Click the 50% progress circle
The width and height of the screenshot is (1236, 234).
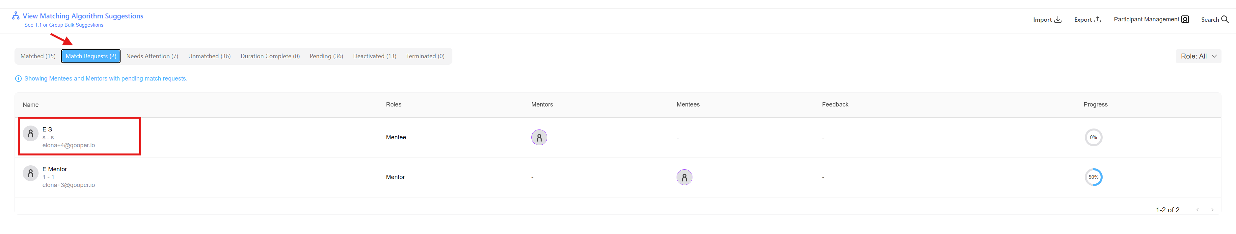coord(1093,177)
